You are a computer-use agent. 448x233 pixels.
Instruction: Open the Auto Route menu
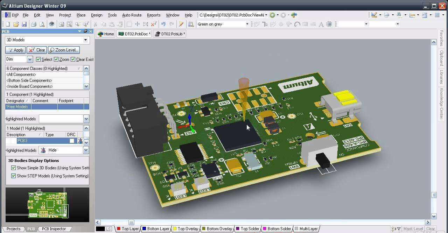coord(132,15)
